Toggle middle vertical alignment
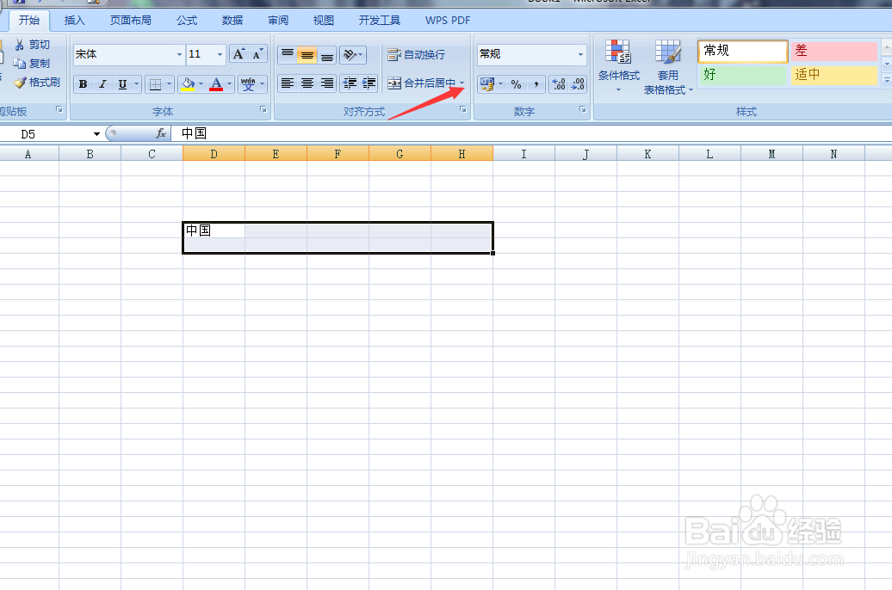This screenshot has width=892, height=590. point(307,54)
